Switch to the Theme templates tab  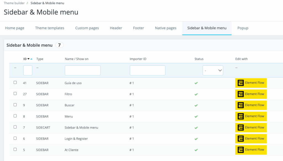[50, 28]
